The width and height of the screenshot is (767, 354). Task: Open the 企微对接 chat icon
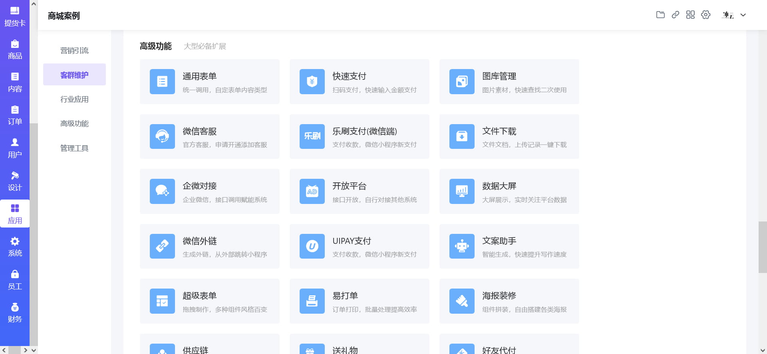[x=162, y=192]
